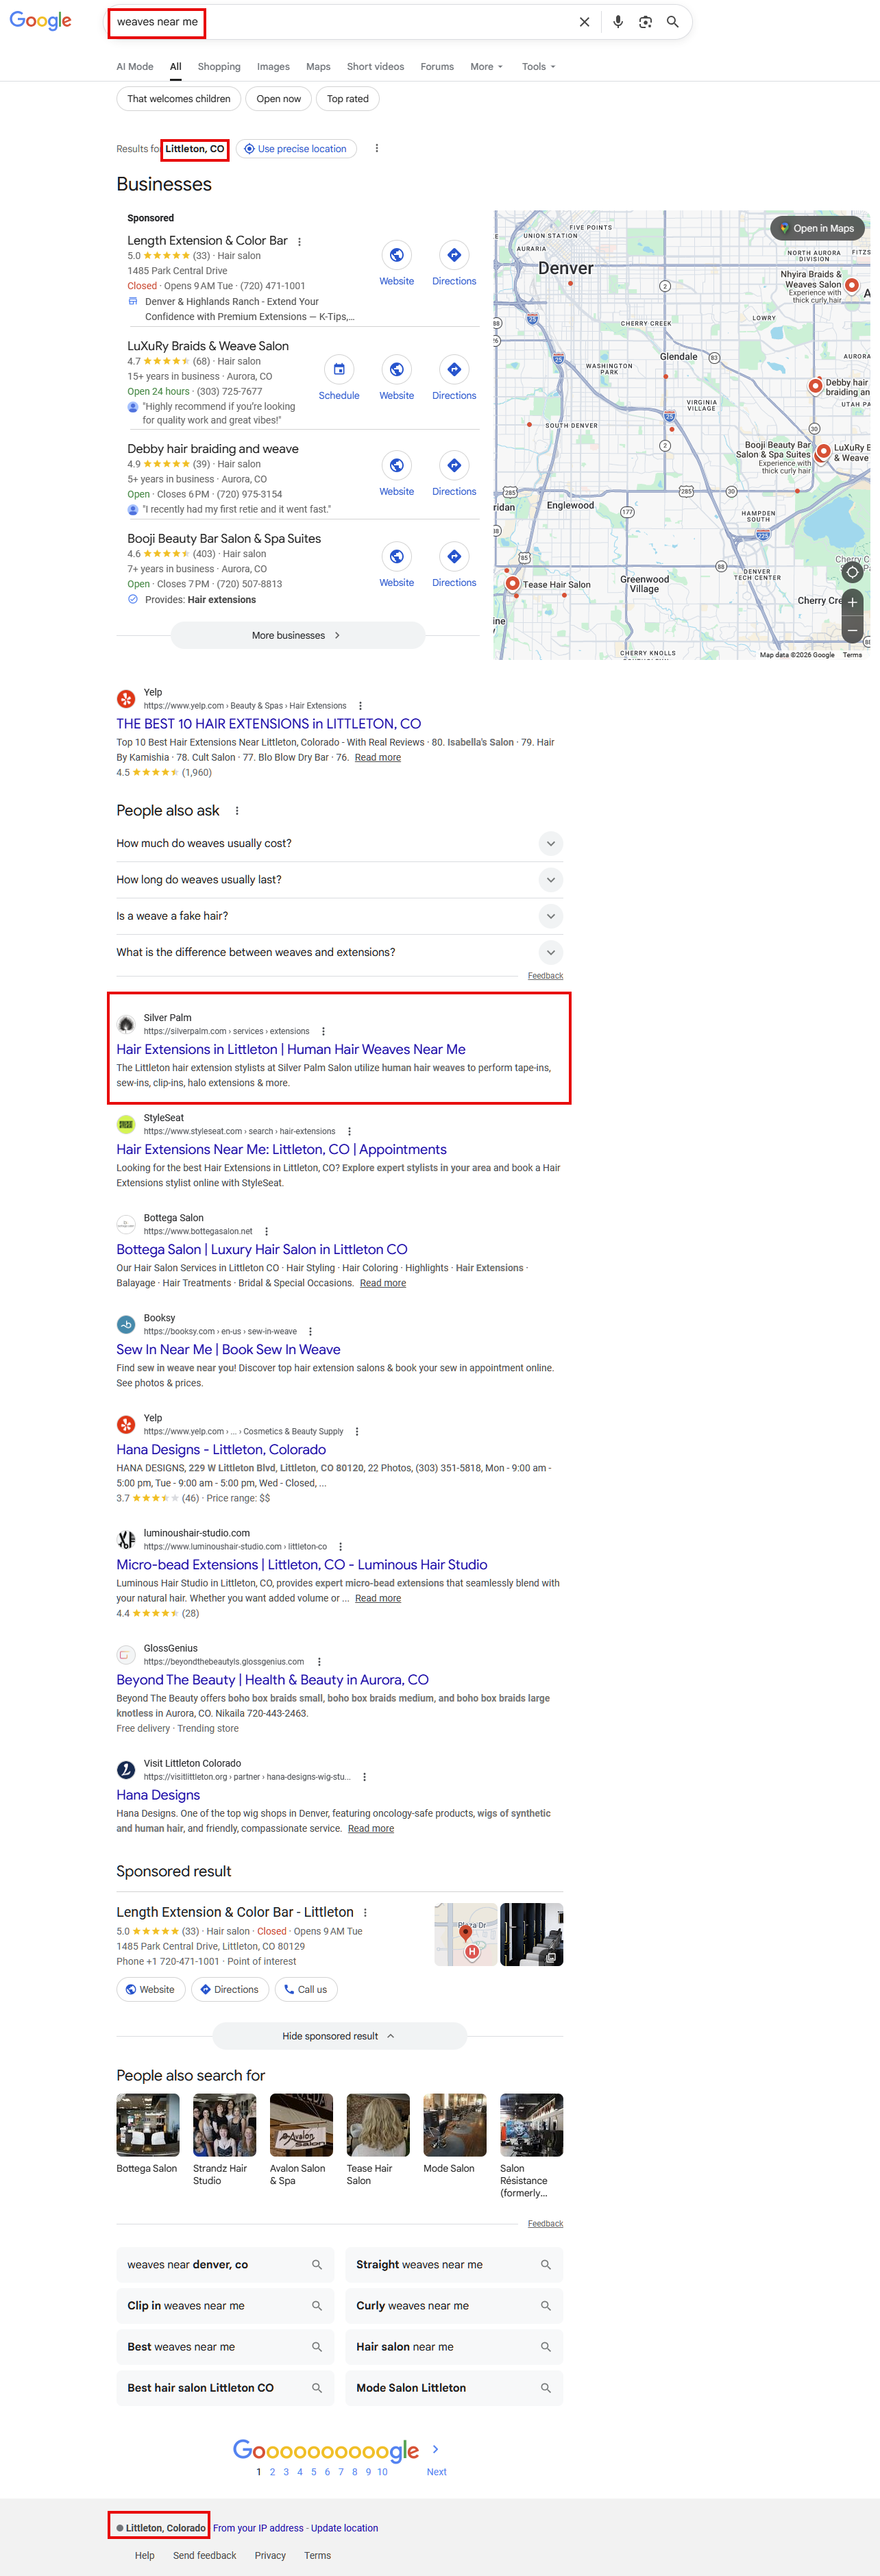Open Bottega Salon luxury hair salon result
This screenshot has height=2576, width=880.
pyautogui.click(x=262, y=1249)
